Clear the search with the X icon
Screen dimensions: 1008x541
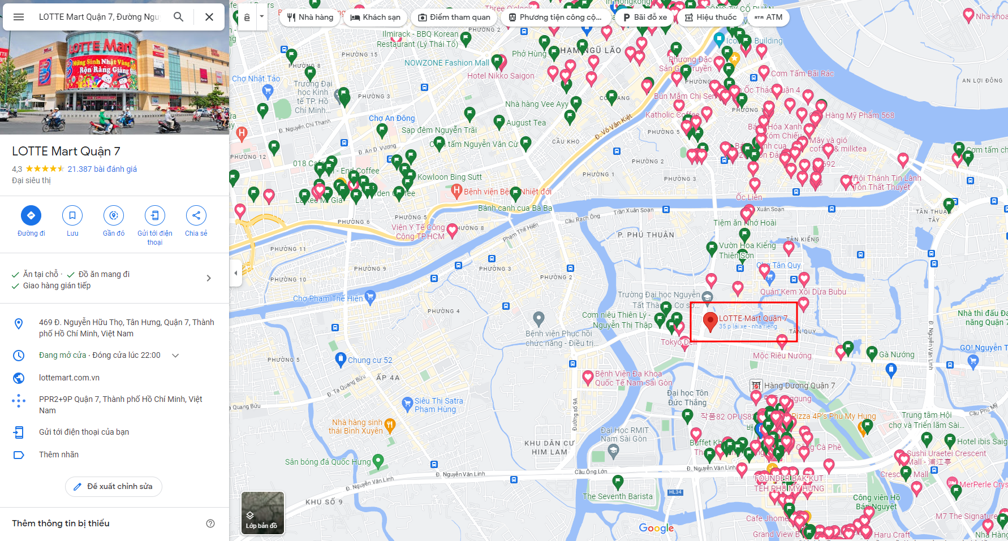209,17
